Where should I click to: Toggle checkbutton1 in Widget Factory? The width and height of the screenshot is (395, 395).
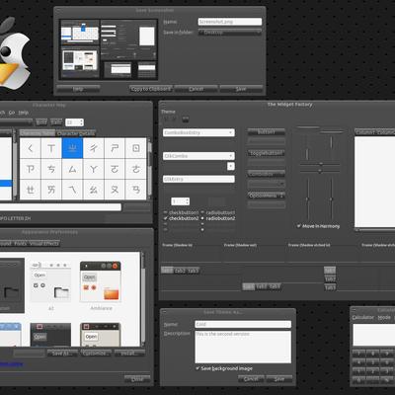[x=181, y=212]
